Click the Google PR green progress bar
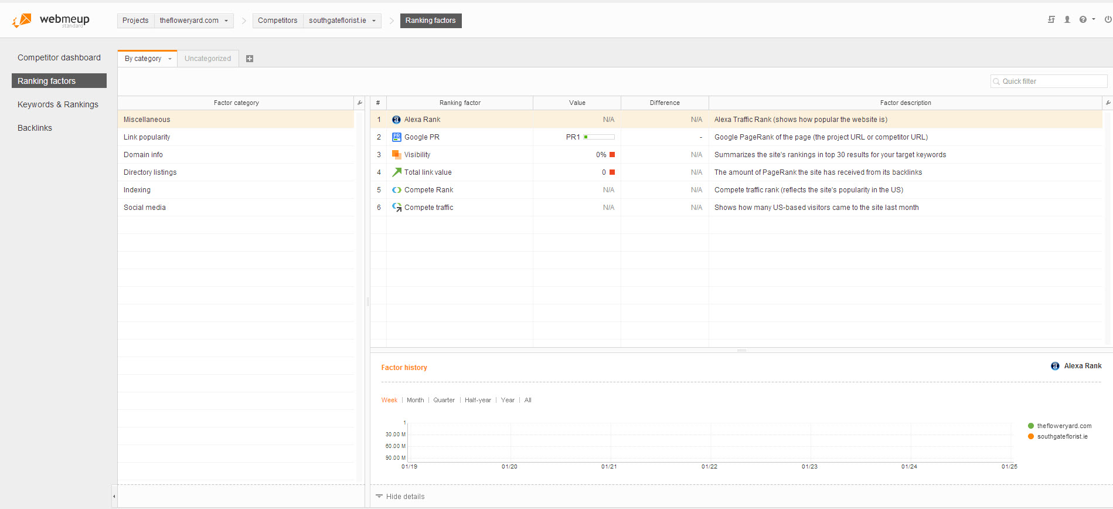This screenshot has height=509, width=1113. (599, 137)
